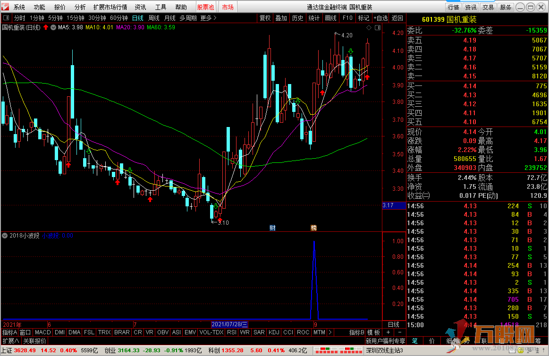Click the 统计 statistics button
Screen dimensions: 549x356
(x=314, y=18)
